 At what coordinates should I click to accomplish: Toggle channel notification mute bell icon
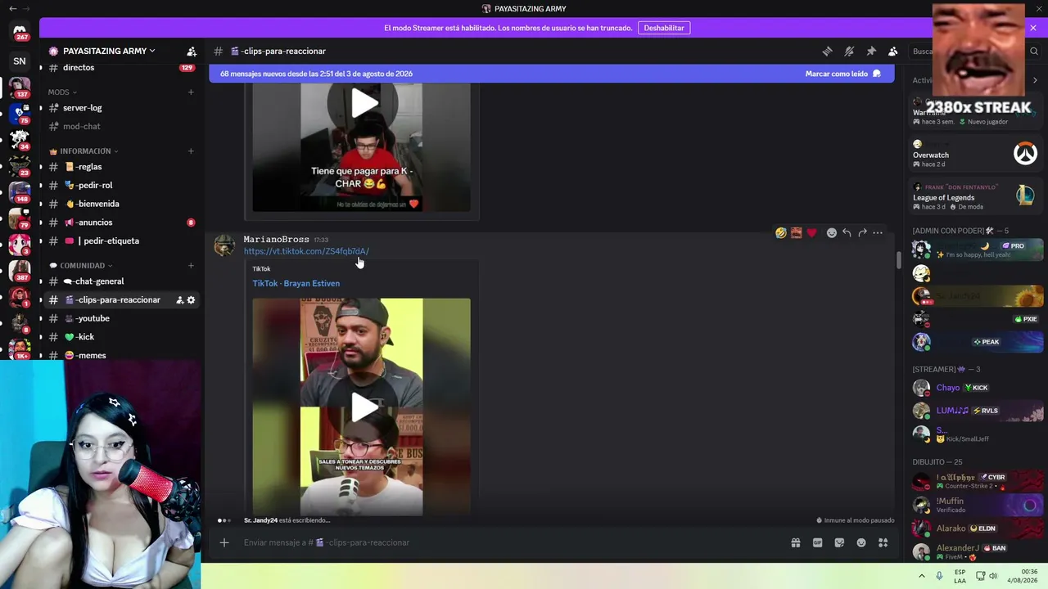point(849,51)
